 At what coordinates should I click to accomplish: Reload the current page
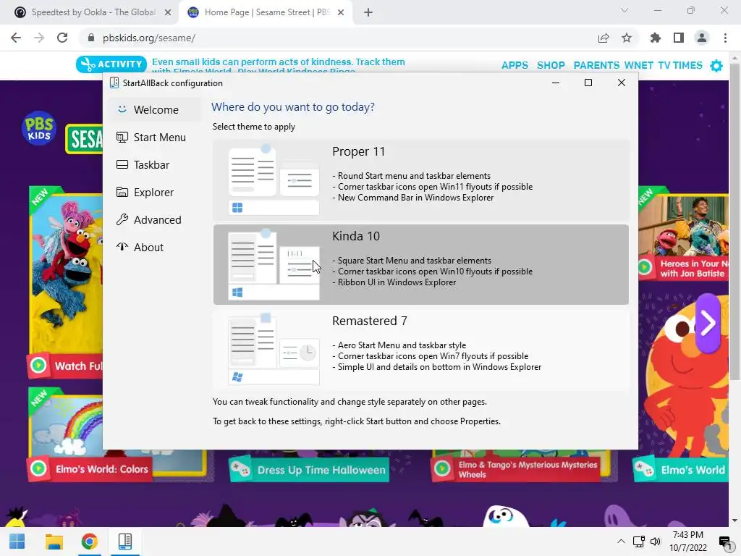(x=62, y=38)
